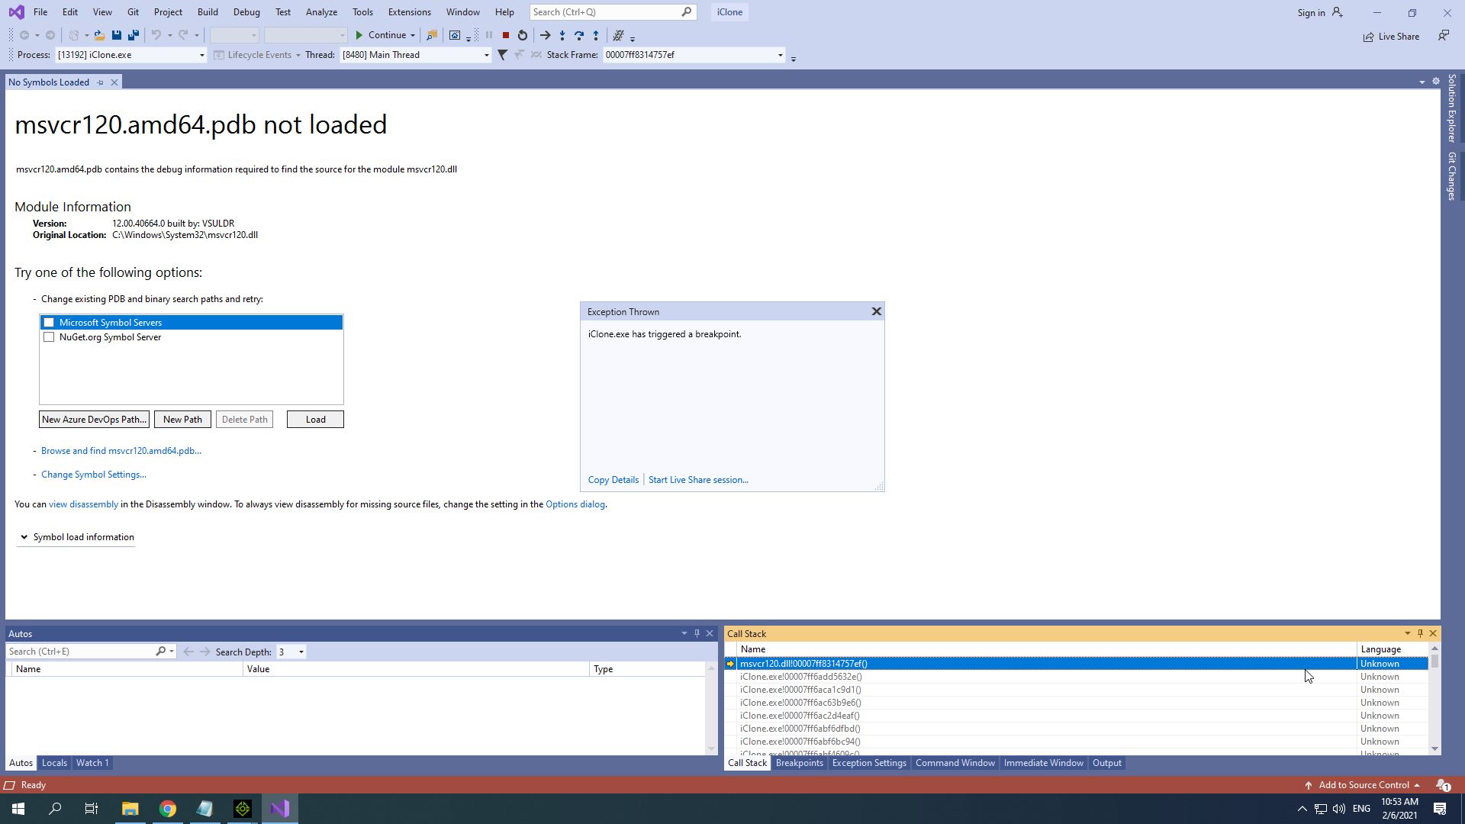The height and width of the screenshot is (824, 1465).
Task: Click the Open File toolbar icon
Action: coord(99,35)
